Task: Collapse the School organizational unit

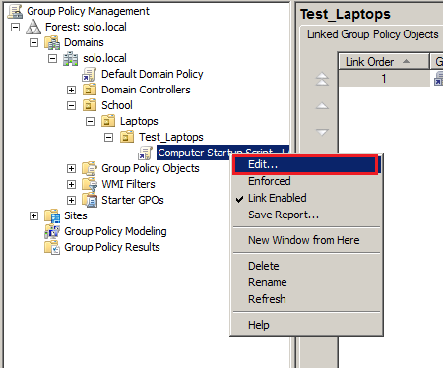Action: point(71,105)
